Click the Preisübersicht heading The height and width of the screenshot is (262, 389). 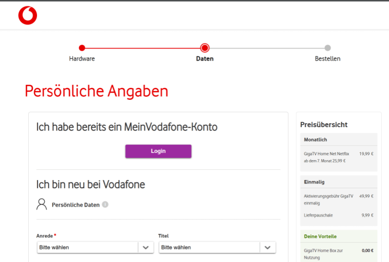click(324, 125)
